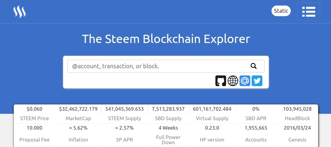
Task: Click the globe website icon
Action: [x=233, y=81]
